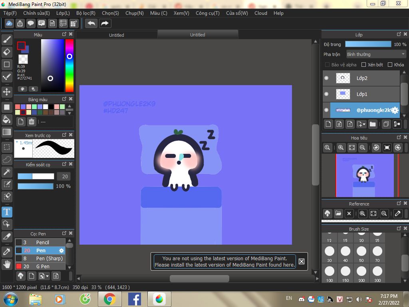Viewport: 409px width, 307px height.
Task: Click the hue rainbow slider
Action: [69, 66]
